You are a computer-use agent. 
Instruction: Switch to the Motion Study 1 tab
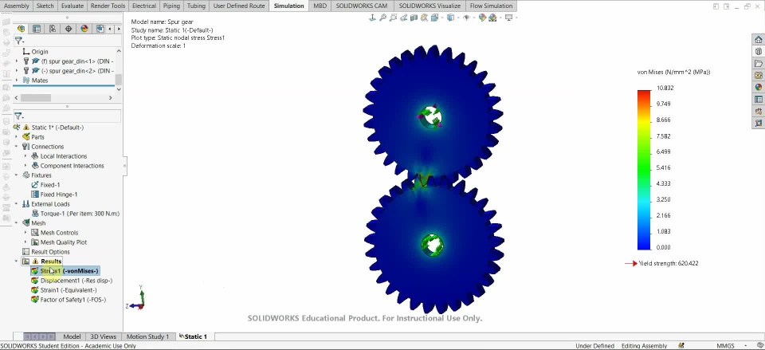click(148, 336)
